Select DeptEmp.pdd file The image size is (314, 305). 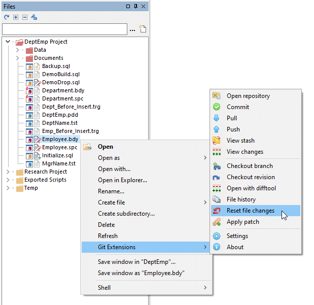tap(60, 115)
